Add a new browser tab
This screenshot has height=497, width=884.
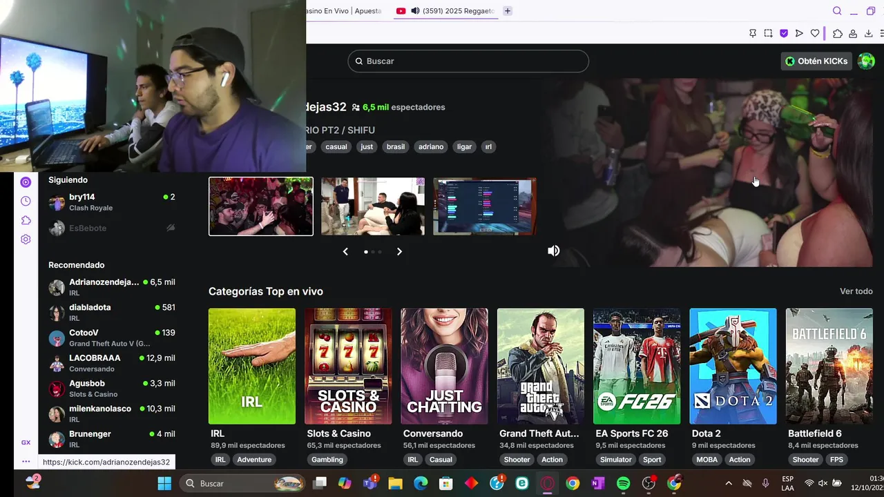tap(508, 11)
